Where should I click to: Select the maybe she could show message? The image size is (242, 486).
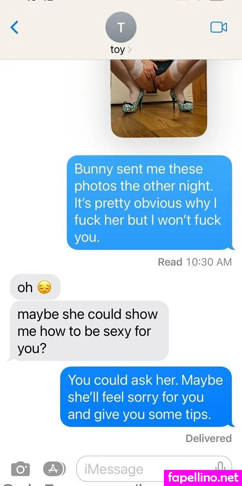[88, 331]
